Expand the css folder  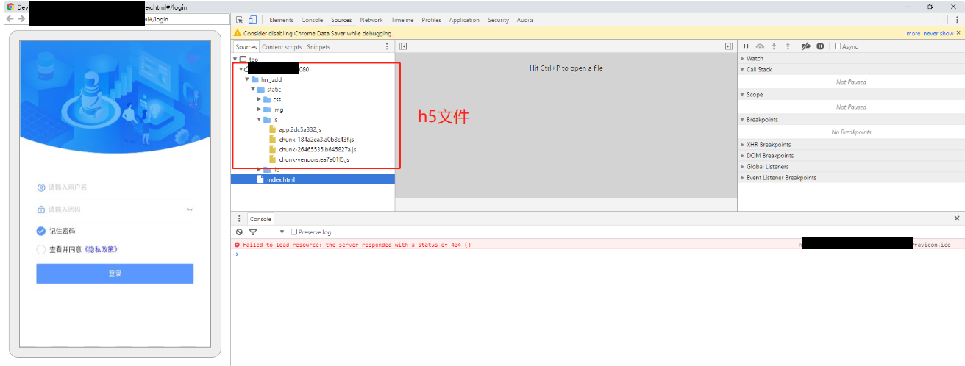[259, 99]
